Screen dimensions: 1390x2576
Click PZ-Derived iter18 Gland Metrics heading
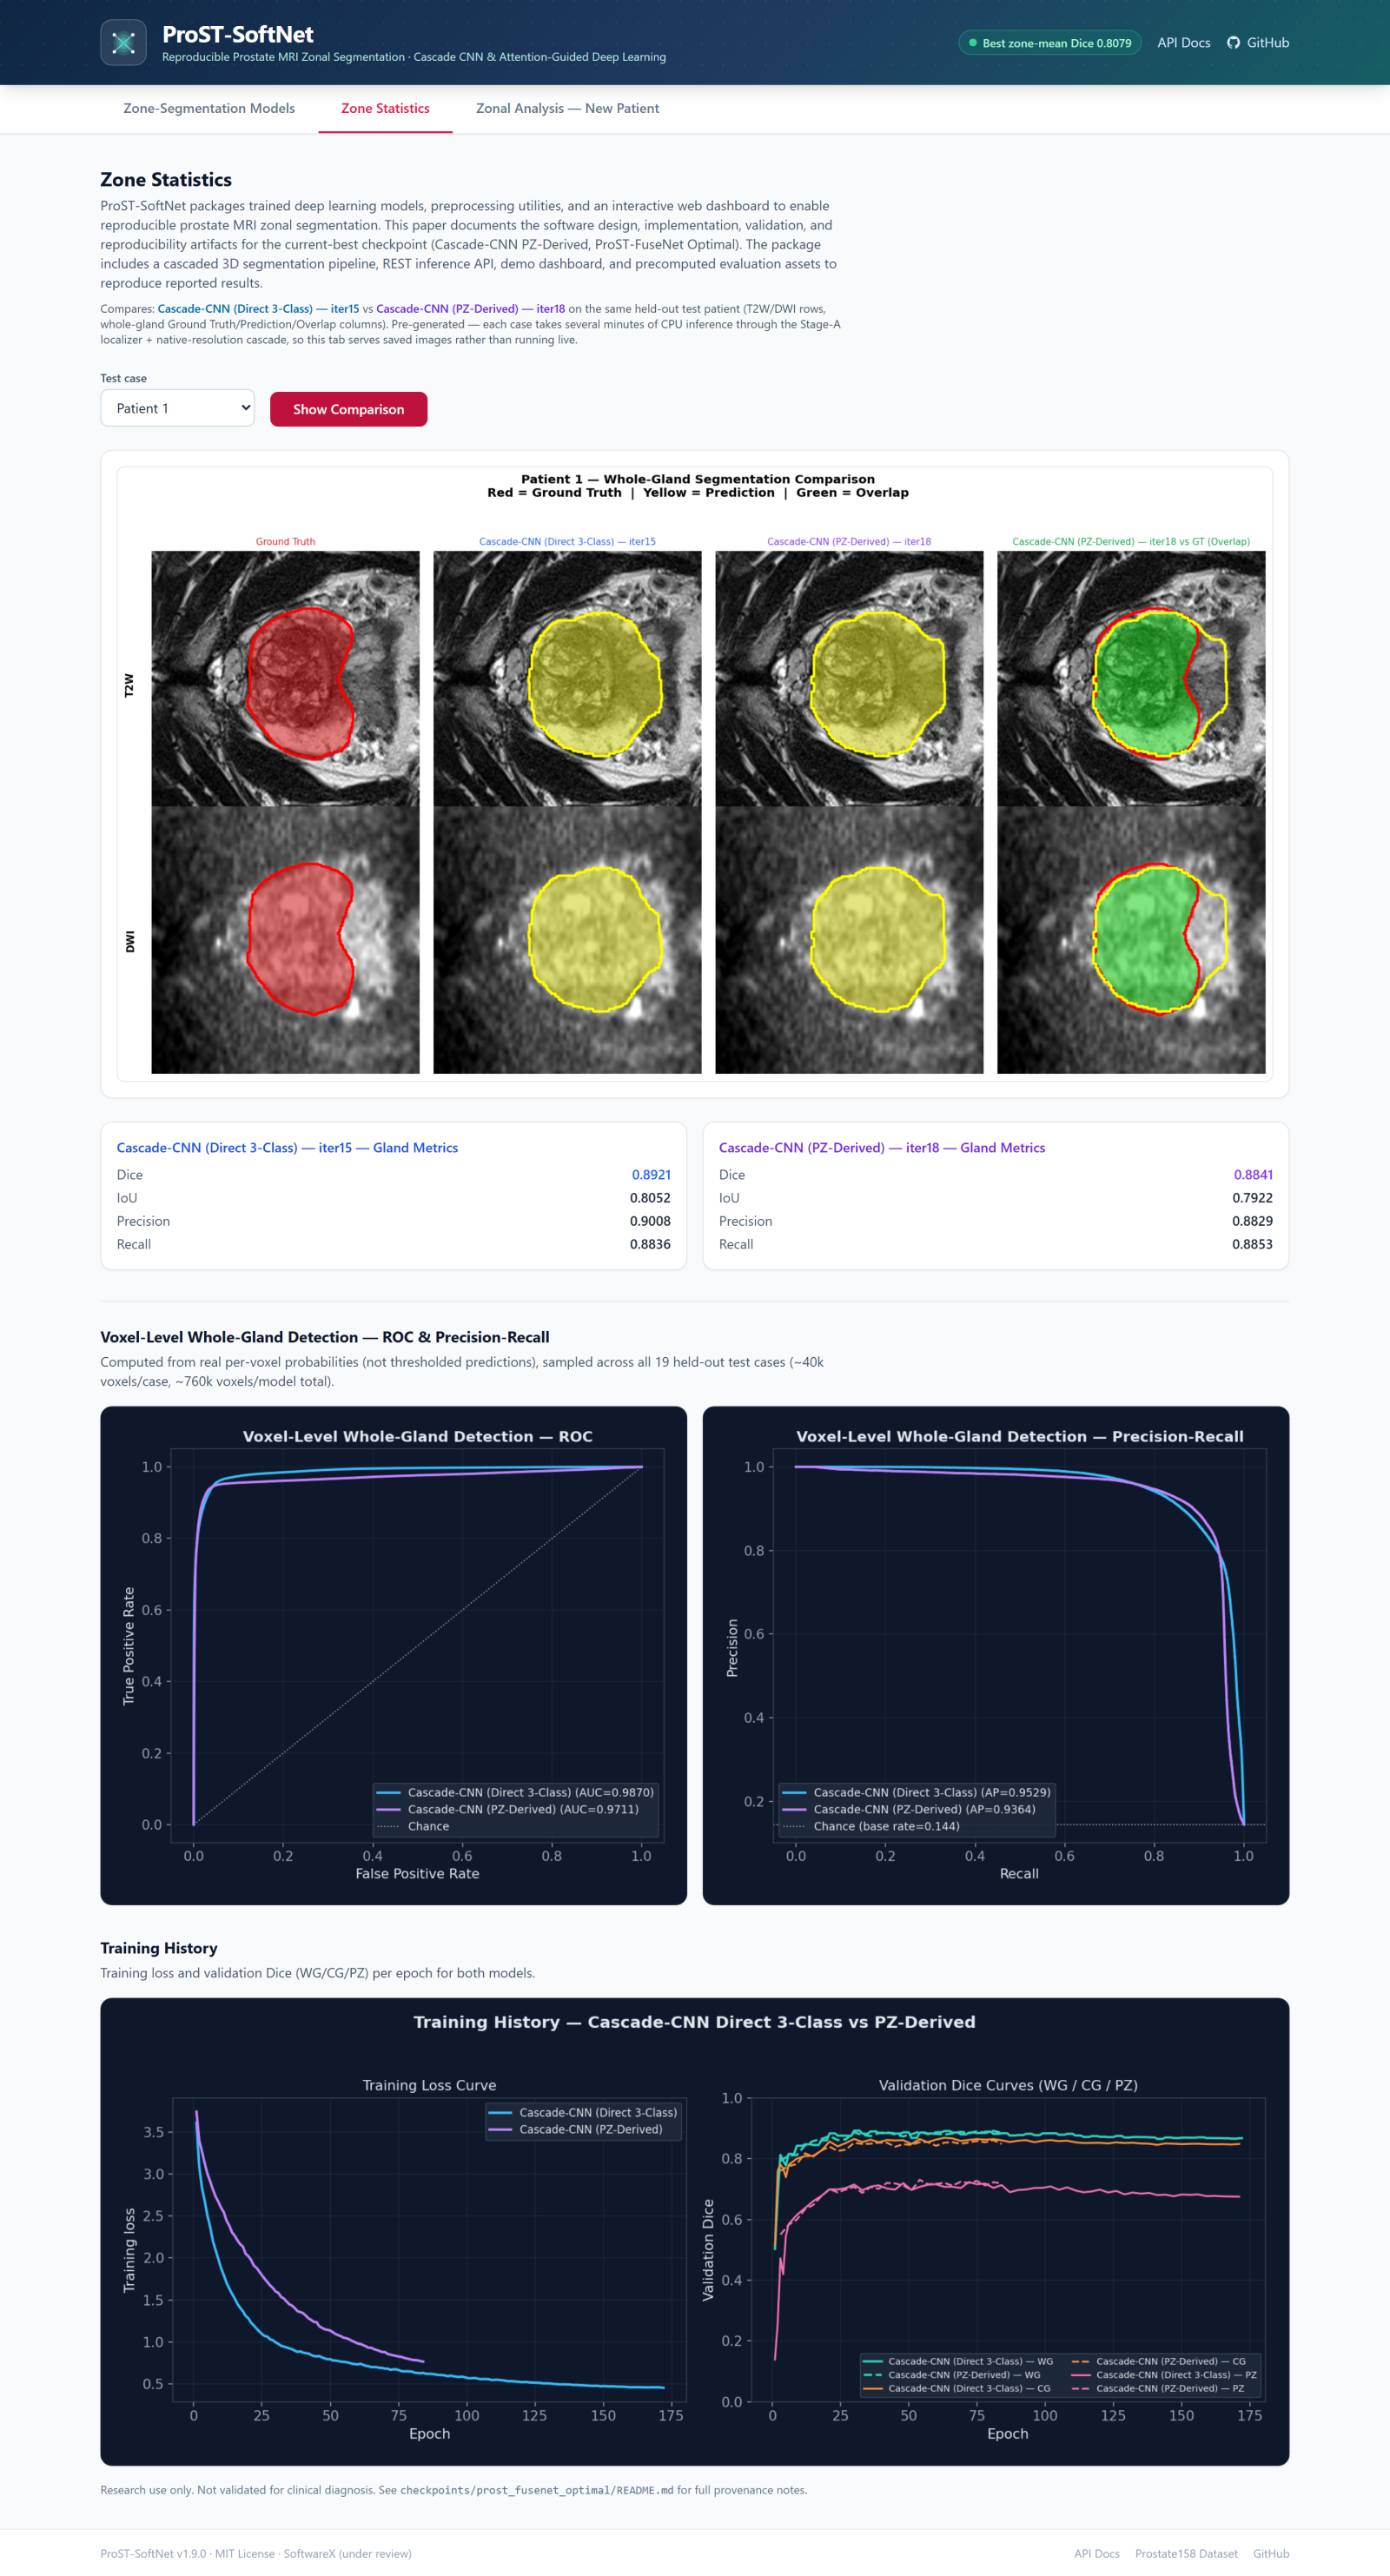881,1147
